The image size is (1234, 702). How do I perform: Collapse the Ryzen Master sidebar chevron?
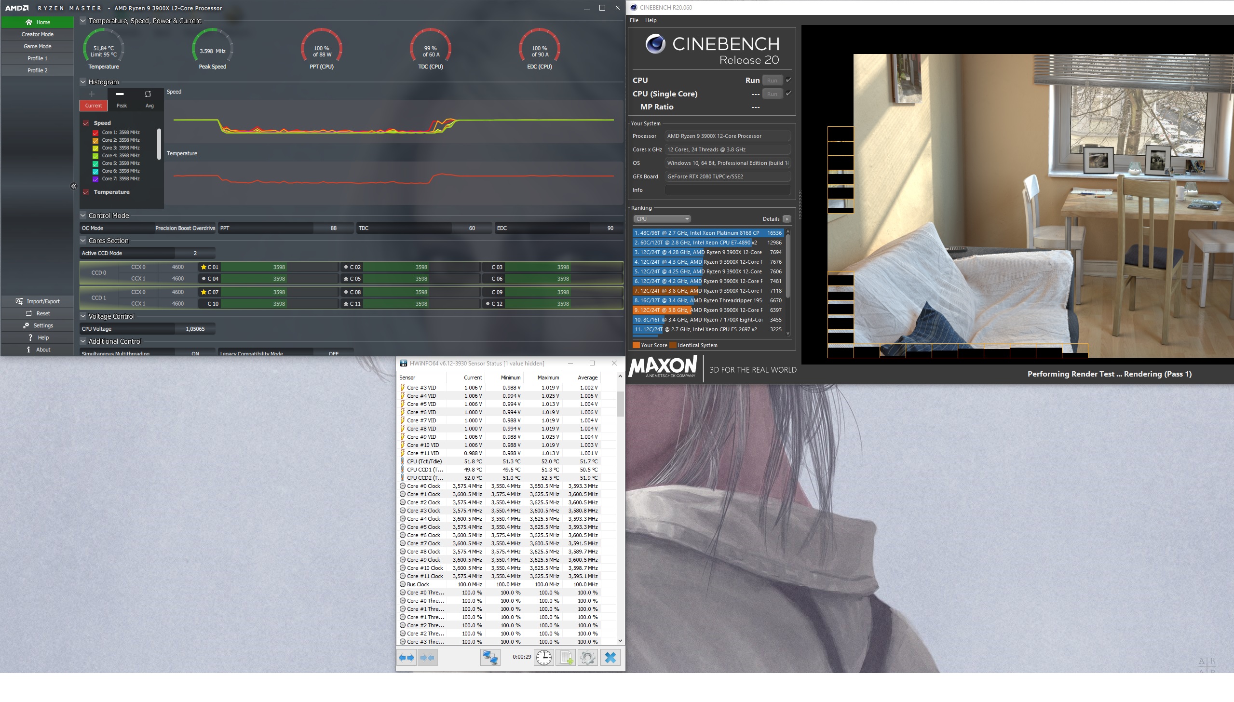pos(73,186)
